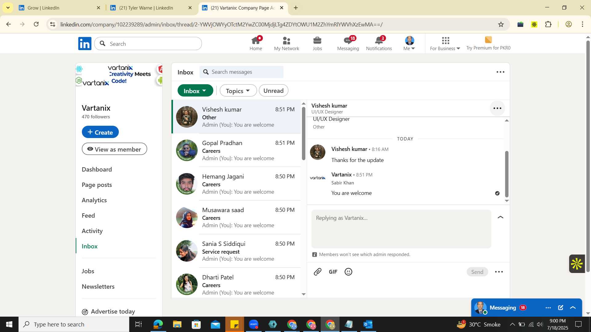Toggle the Unread filter
Screen dimensions: 591x332
[274, 91]
